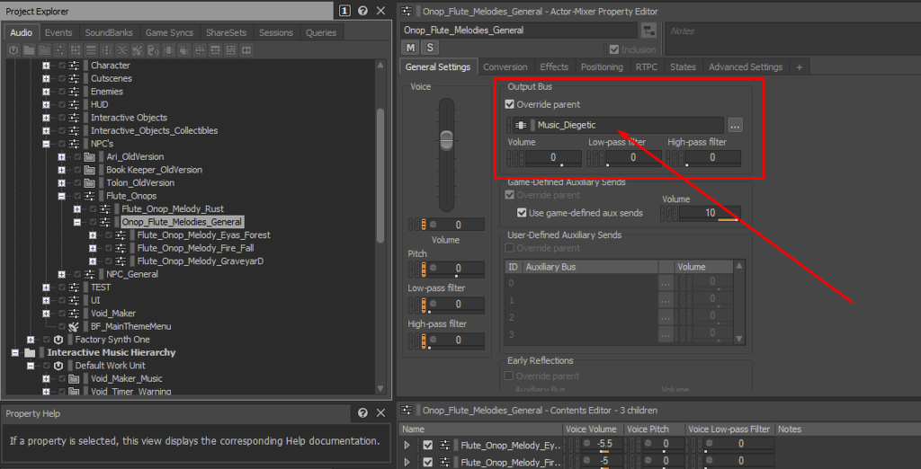Toggle Use game-defined aux sends checkbox
Viewport: 921px width, 469px height.
522,213
